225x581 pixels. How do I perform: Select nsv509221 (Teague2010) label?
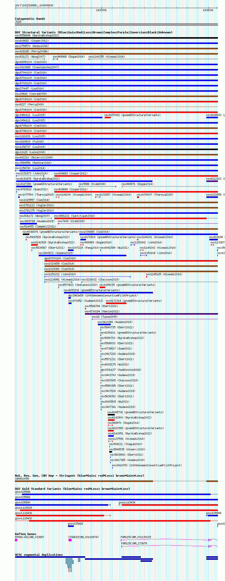click(126, 444)
